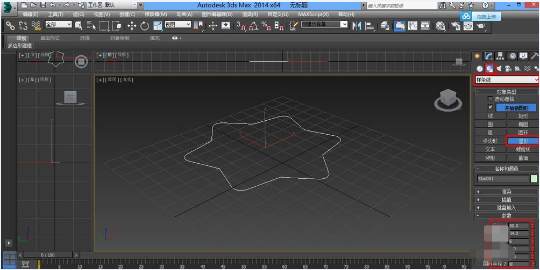Viewport: 540px width, 270px height.
Task: Select the Move tool in the toolbar
Action: (x=132, y=25)
